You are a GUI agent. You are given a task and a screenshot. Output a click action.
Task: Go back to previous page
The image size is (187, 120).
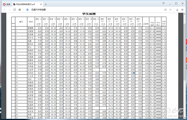click(5, 10)
